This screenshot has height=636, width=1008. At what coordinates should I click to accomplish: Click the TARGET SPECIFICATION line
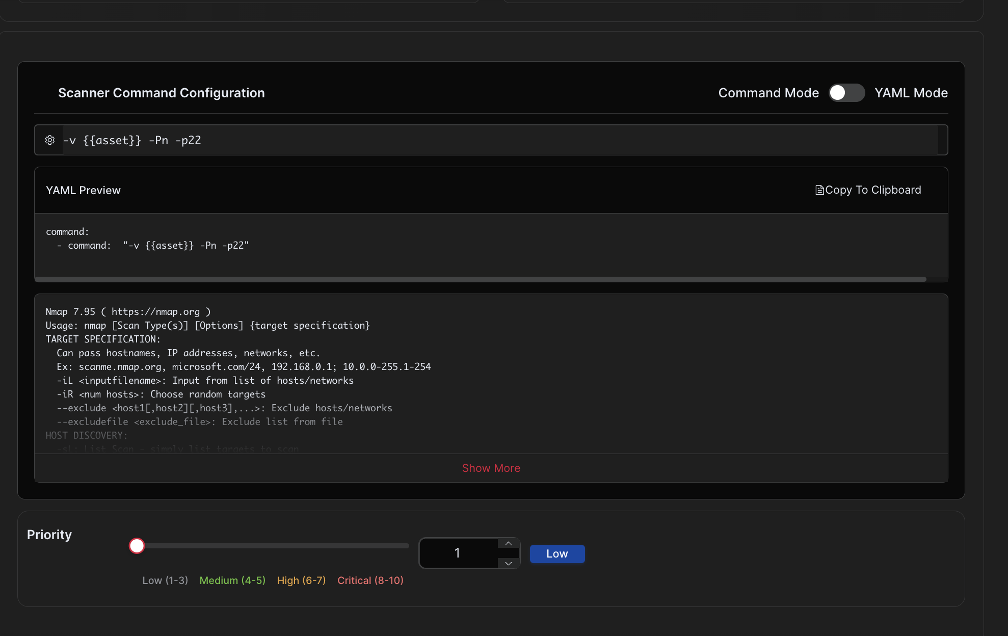tap(103, 339)
